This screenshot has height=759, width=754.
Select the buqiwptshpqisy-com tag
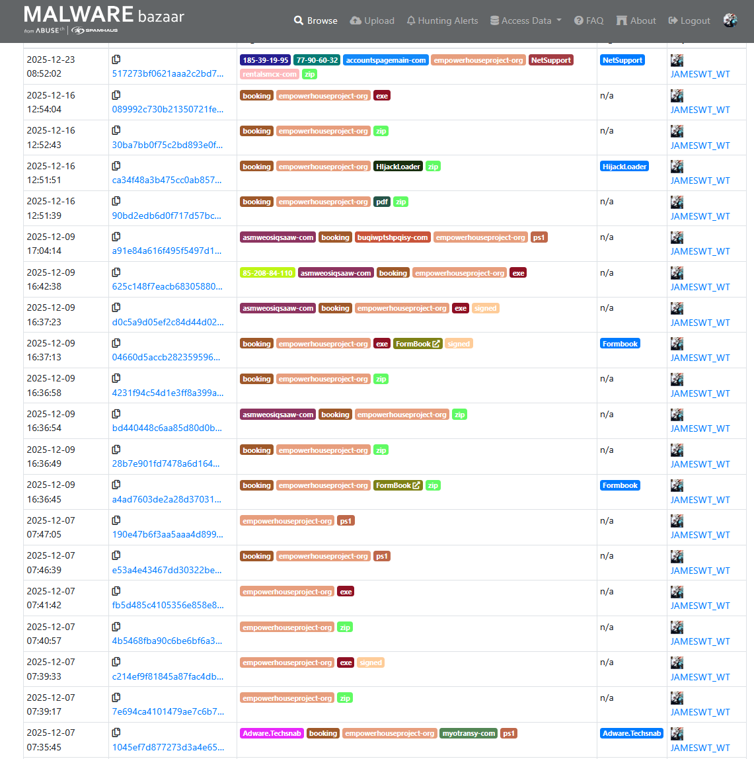pos(393,237)
